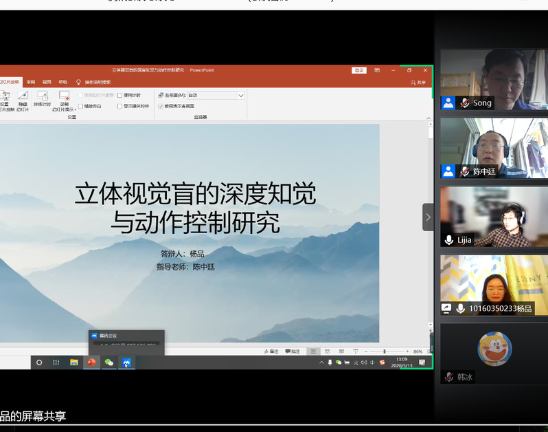The width and height of the screenshot is (548, 432).
Task: Open WeChat from the taskbar
Action: 109,362
